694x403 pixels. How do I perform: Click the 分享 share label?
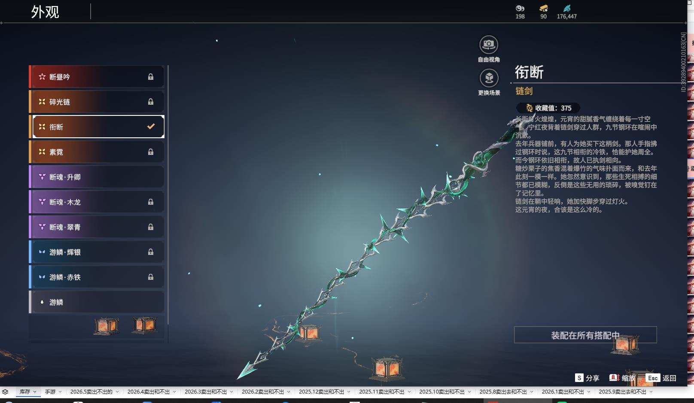tap(592, 378)
